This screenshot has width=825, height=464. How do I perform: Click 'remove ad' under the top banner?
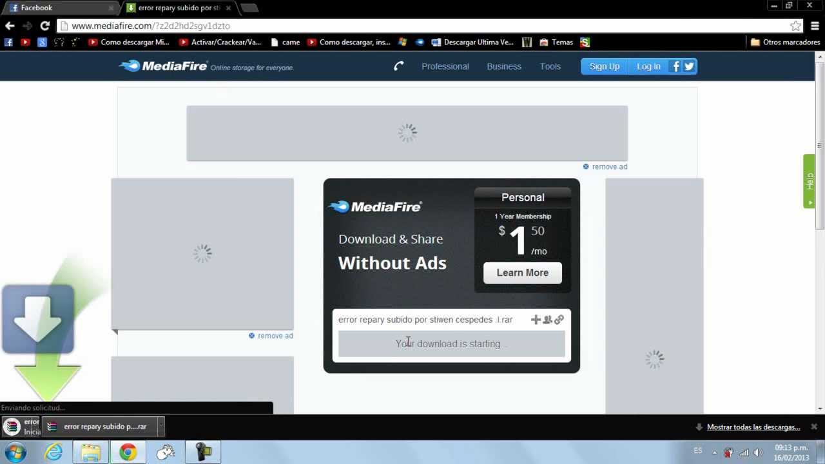pos(605,166)
